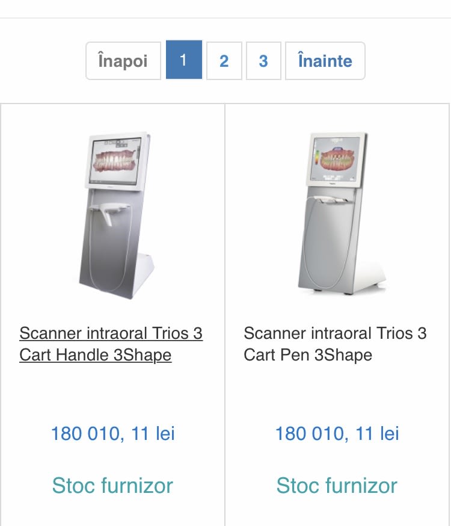451x526 pixels.
Task: Click the base of the Cart Handle stand
Action: 144,276
